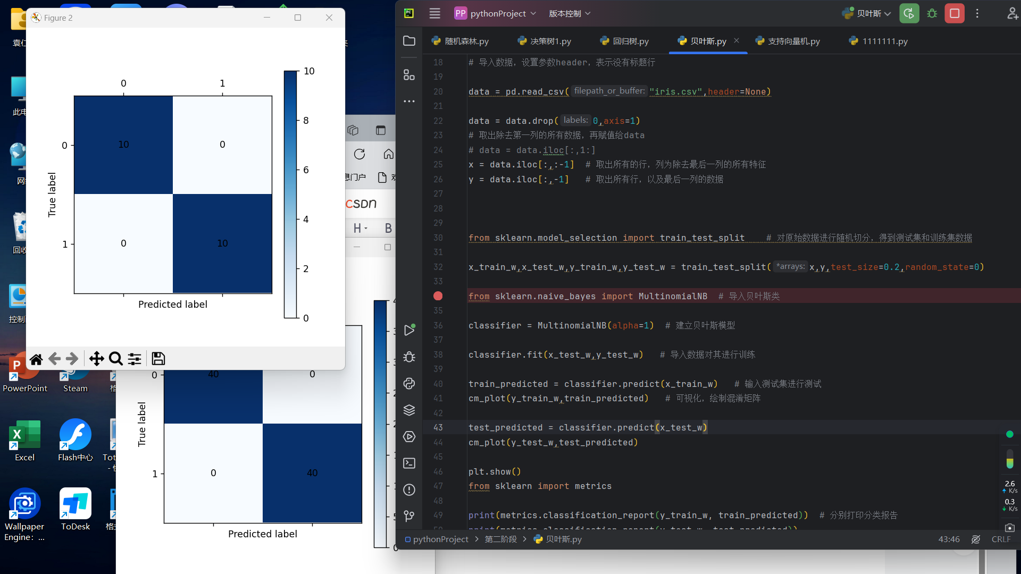This screenshot has width=1021, height=574.
Task: Open the Services tool window
Action: tap(409, 436)
